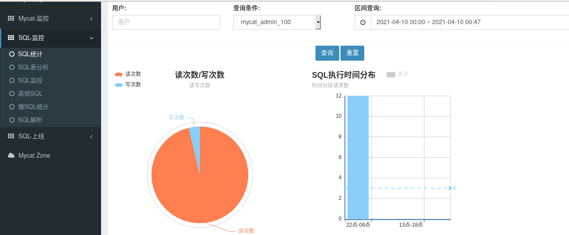Open the date range picker field

(470, 22)
